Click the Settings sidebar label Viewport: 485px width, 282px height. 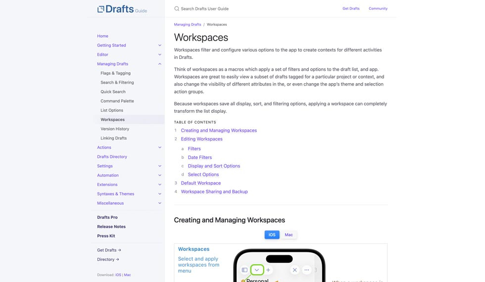click(105, 166)
